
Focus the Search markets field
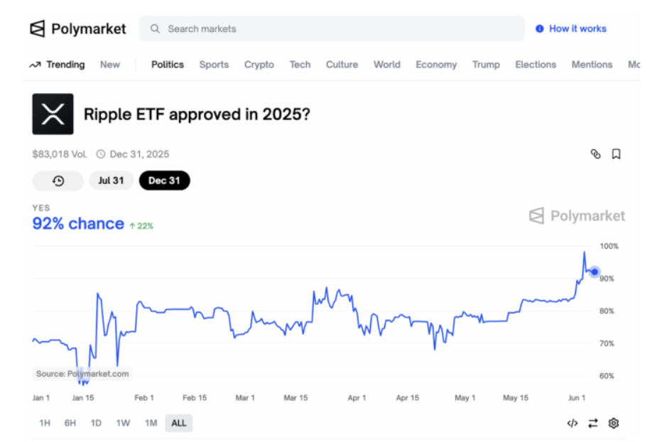332,28
